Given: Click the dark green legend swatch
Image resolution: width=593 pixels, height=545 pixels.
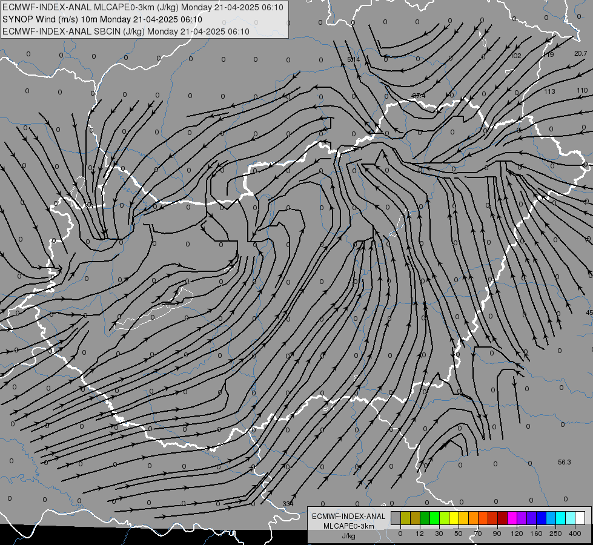Looking at the screenshot, I should click(x=425, y=518).
